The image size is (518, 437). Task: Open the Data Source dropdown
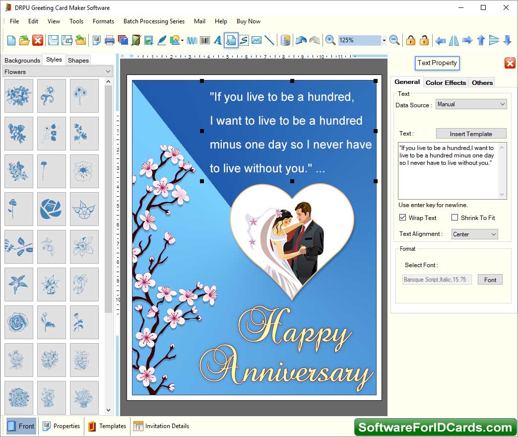point(471,104)
